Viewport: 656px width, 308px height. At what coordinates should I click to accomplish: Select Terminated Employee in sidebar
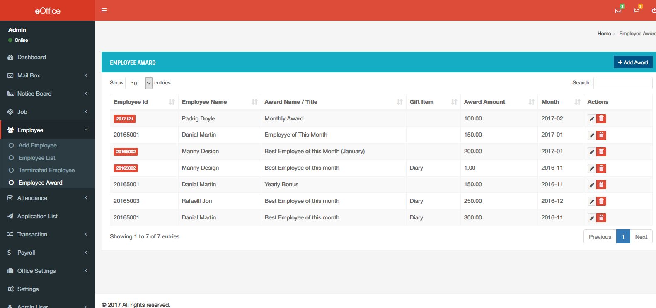pyautogui.click(x=46, y=170)
